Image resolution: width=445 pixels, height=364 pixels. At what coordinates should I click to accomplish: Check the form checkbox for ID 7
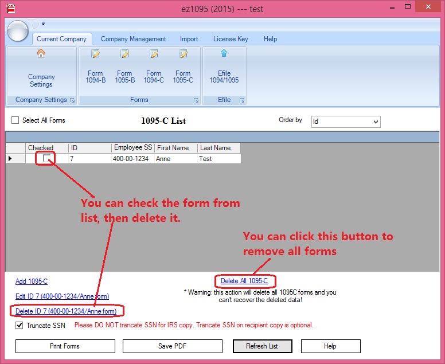coord(46,158)
